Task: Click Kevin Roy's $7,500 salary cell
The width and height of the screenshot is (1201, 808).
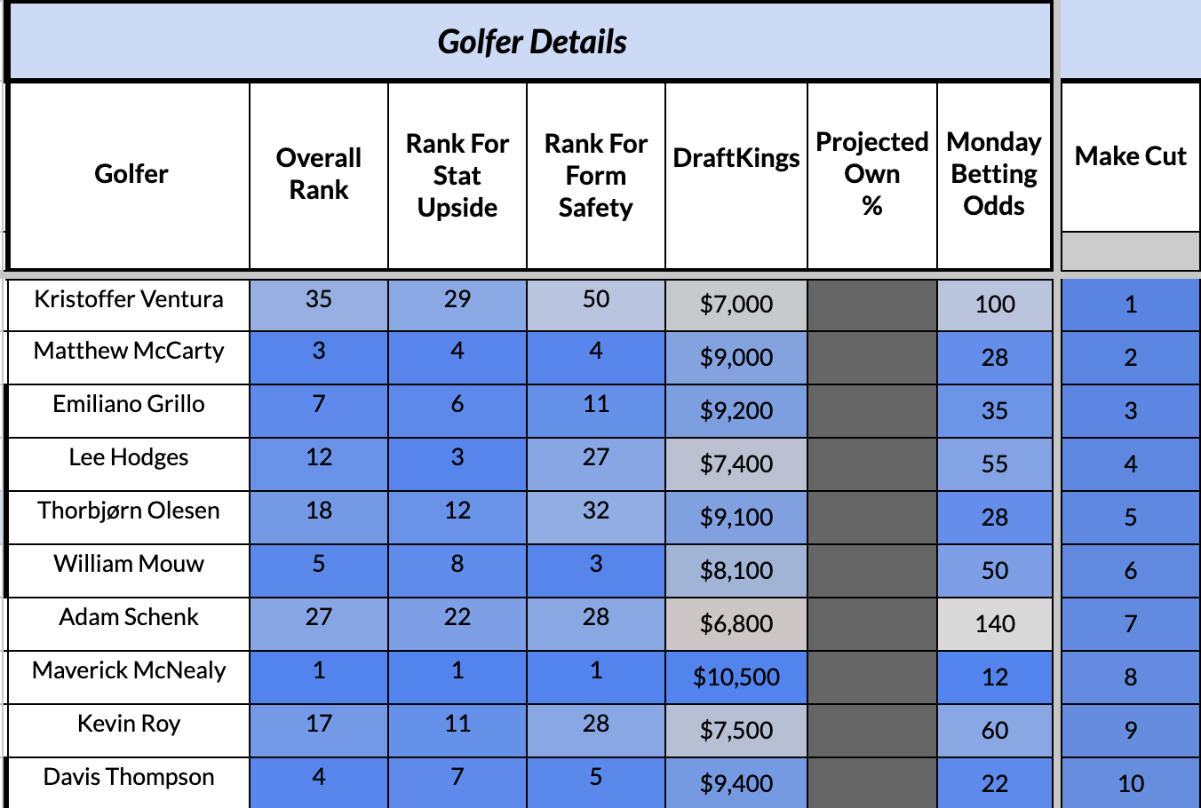Action: (736, 731)
